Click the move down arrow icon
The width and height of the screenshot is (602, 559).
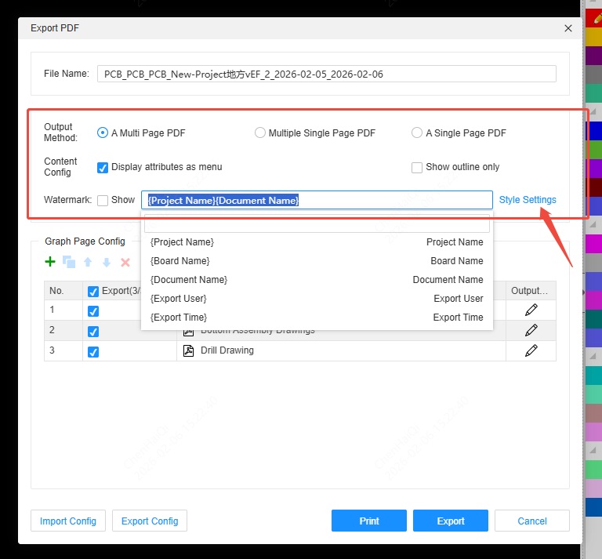[107, 262]
